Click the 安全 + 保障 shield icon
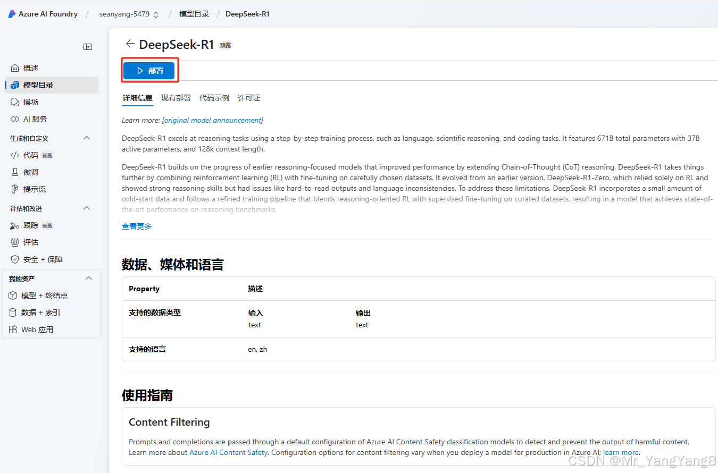This screenshot has width=718, height=473. 15,259
